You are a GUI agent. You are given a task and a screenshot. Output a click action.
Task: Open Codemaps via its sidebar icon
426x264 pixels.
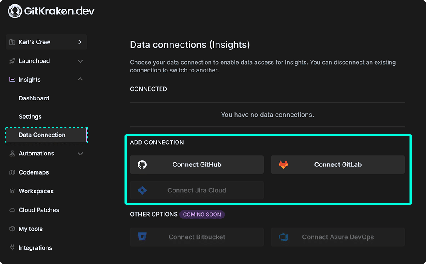pos(12,172)
